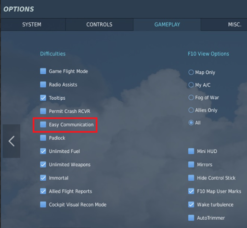The image size is (247, 228).
Task: Disable Unlimited Fuel checkbox
Action: [x=43, y=151]
